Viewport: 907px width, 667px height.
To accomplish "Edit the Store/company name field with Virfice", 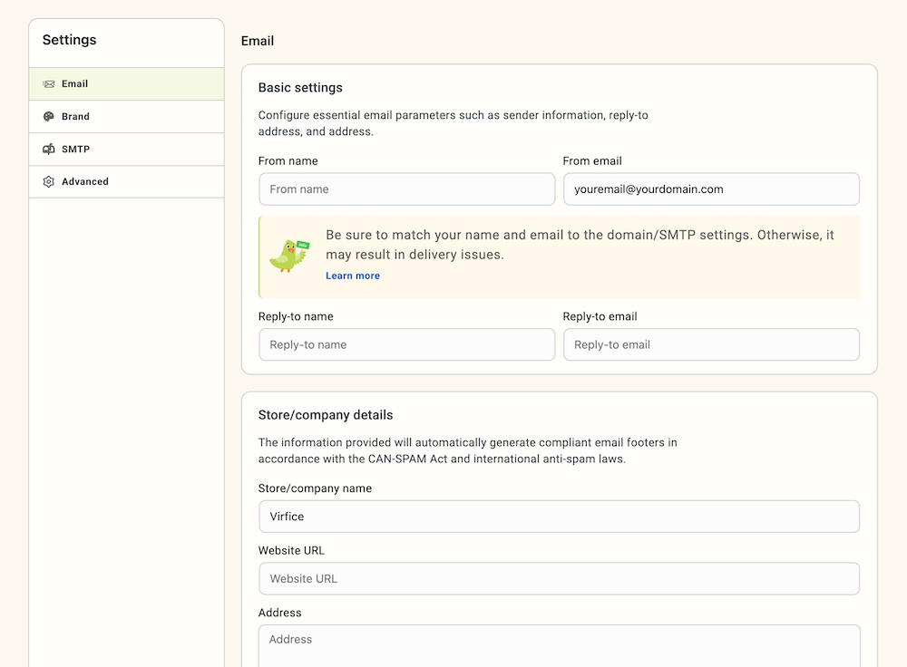I will coord(559,517).
